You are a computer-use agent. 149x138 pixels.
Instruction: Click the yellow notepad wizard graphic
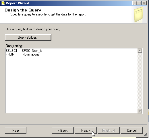point(138,15)
